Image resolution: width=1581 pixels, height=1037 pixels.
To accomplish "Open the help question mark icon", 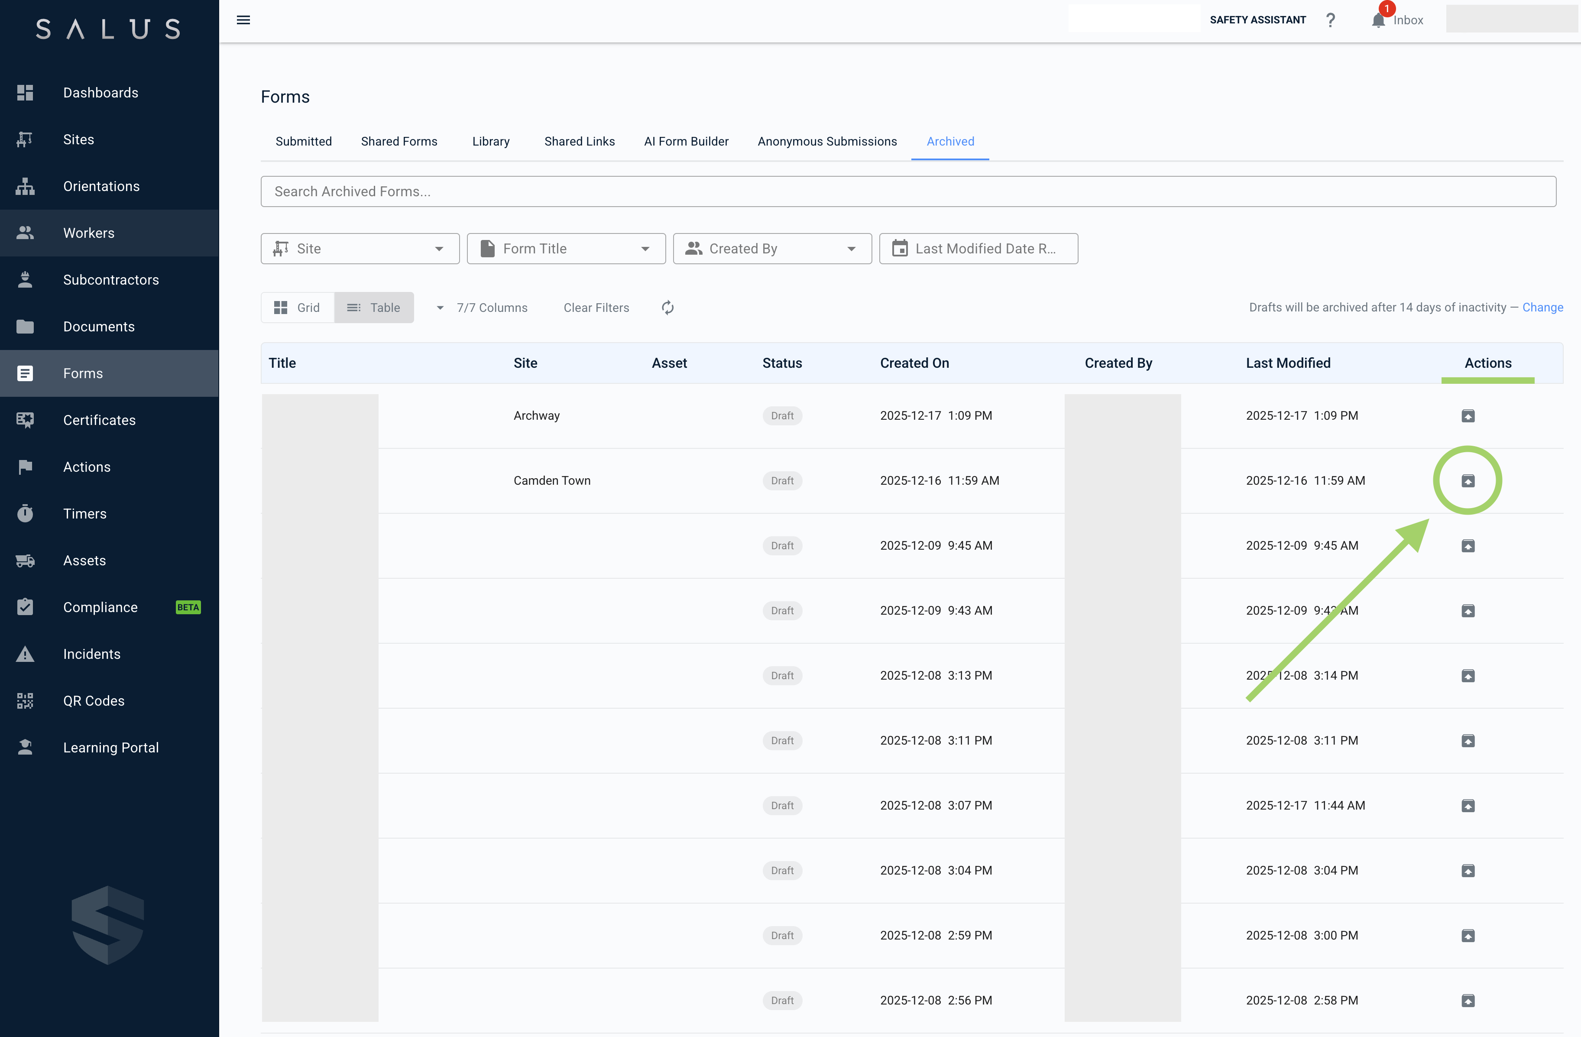I will click(1330, 20).
